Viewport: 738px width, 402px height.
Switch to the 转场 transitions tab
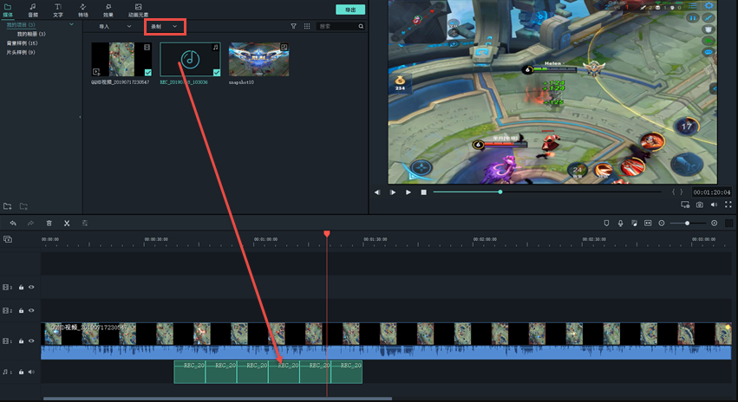click(x=82, y=10)
